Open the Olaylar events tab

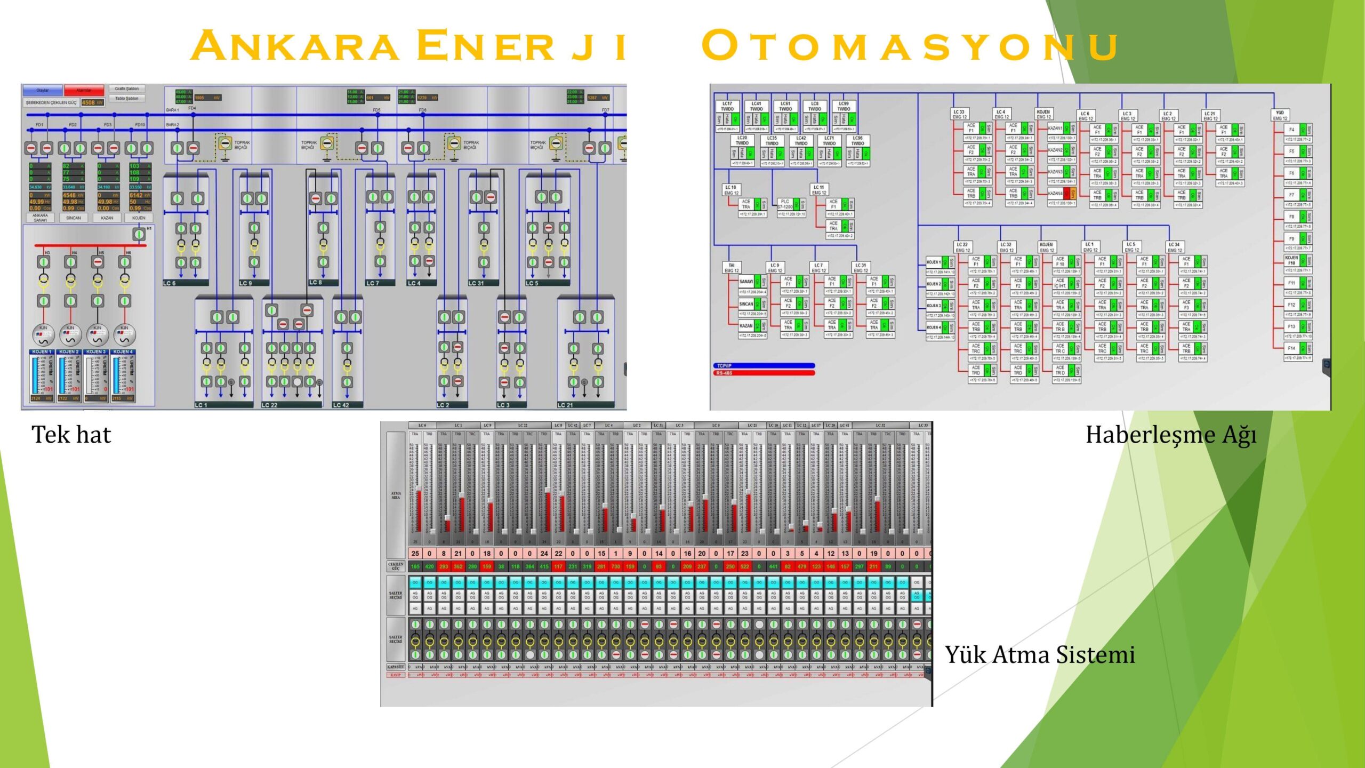click(42, 90)
